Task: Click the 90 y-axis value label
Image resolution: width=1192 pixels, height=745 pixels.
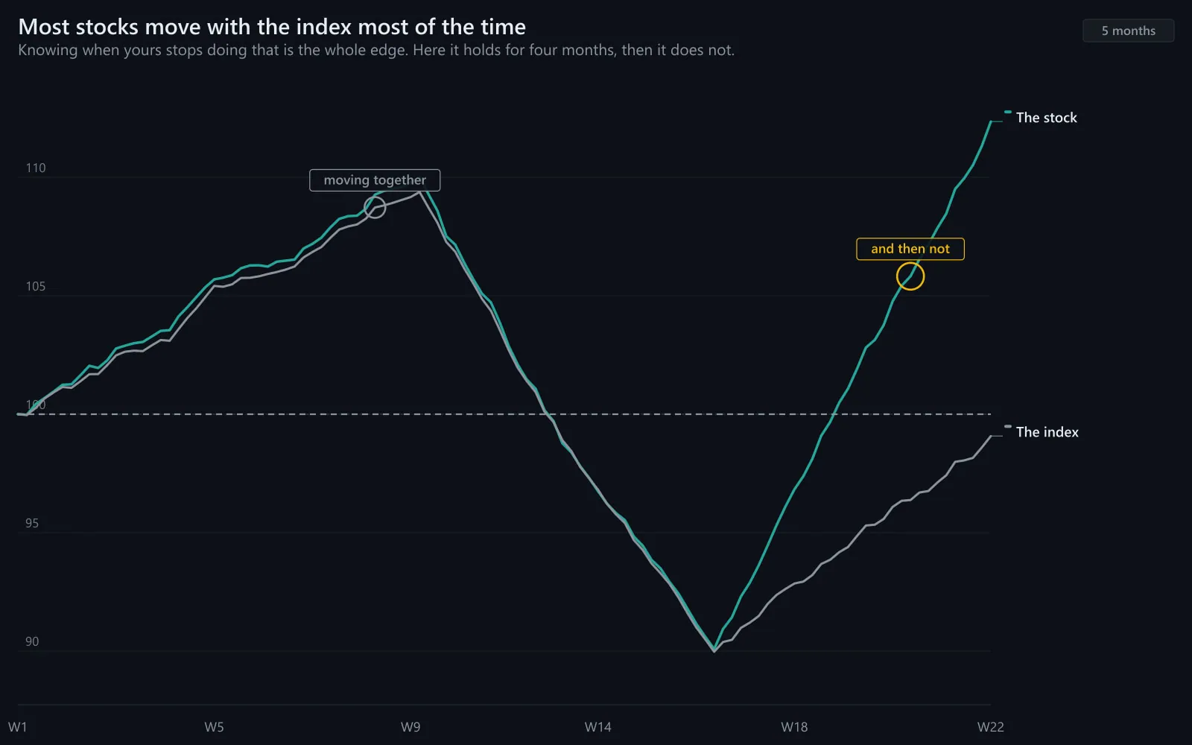Action: 32,642
